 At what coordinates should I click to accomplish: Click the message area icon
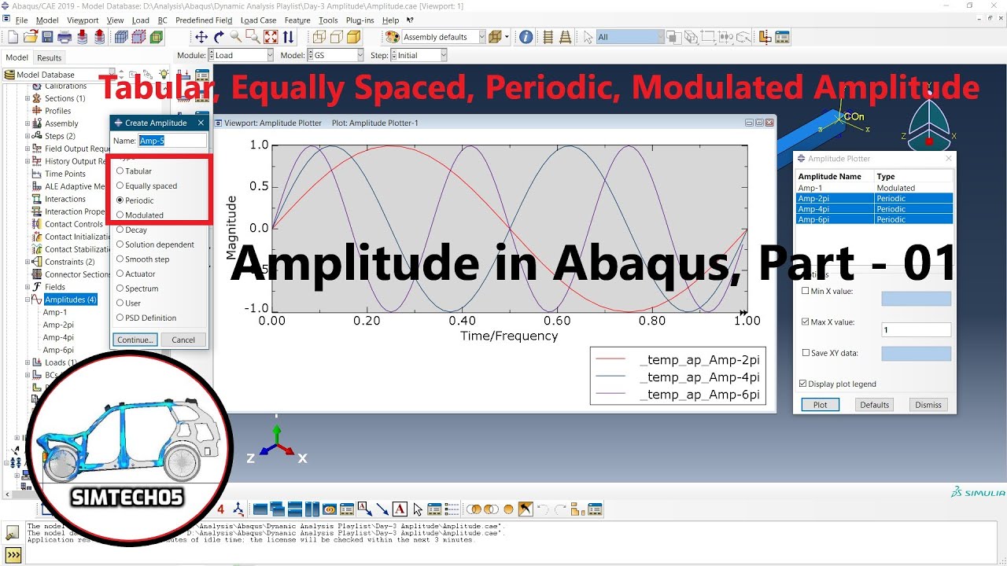click(13, 532)
